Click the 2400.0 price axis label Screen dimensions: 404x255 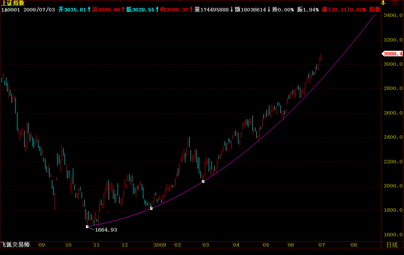pos(393,137)
